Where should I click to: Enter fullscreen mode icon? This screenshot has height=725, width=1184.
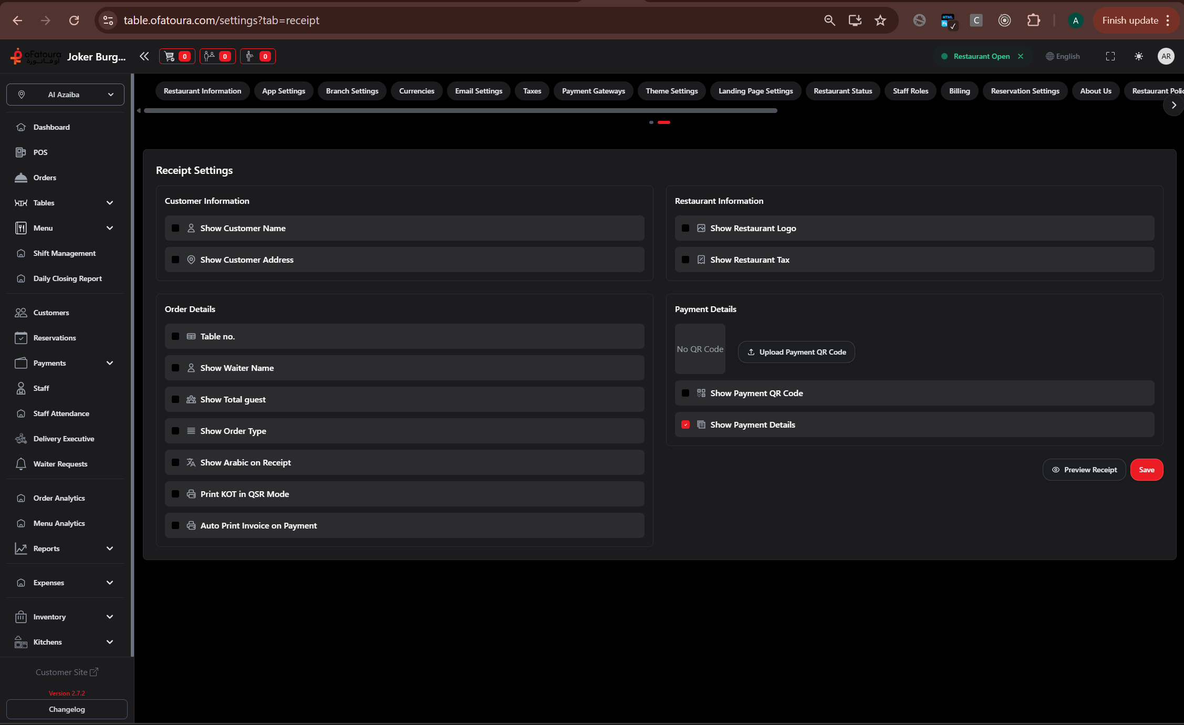tap(1110, 56)
